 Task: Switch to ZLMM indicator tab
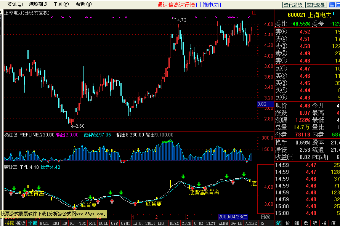point(223,223)
